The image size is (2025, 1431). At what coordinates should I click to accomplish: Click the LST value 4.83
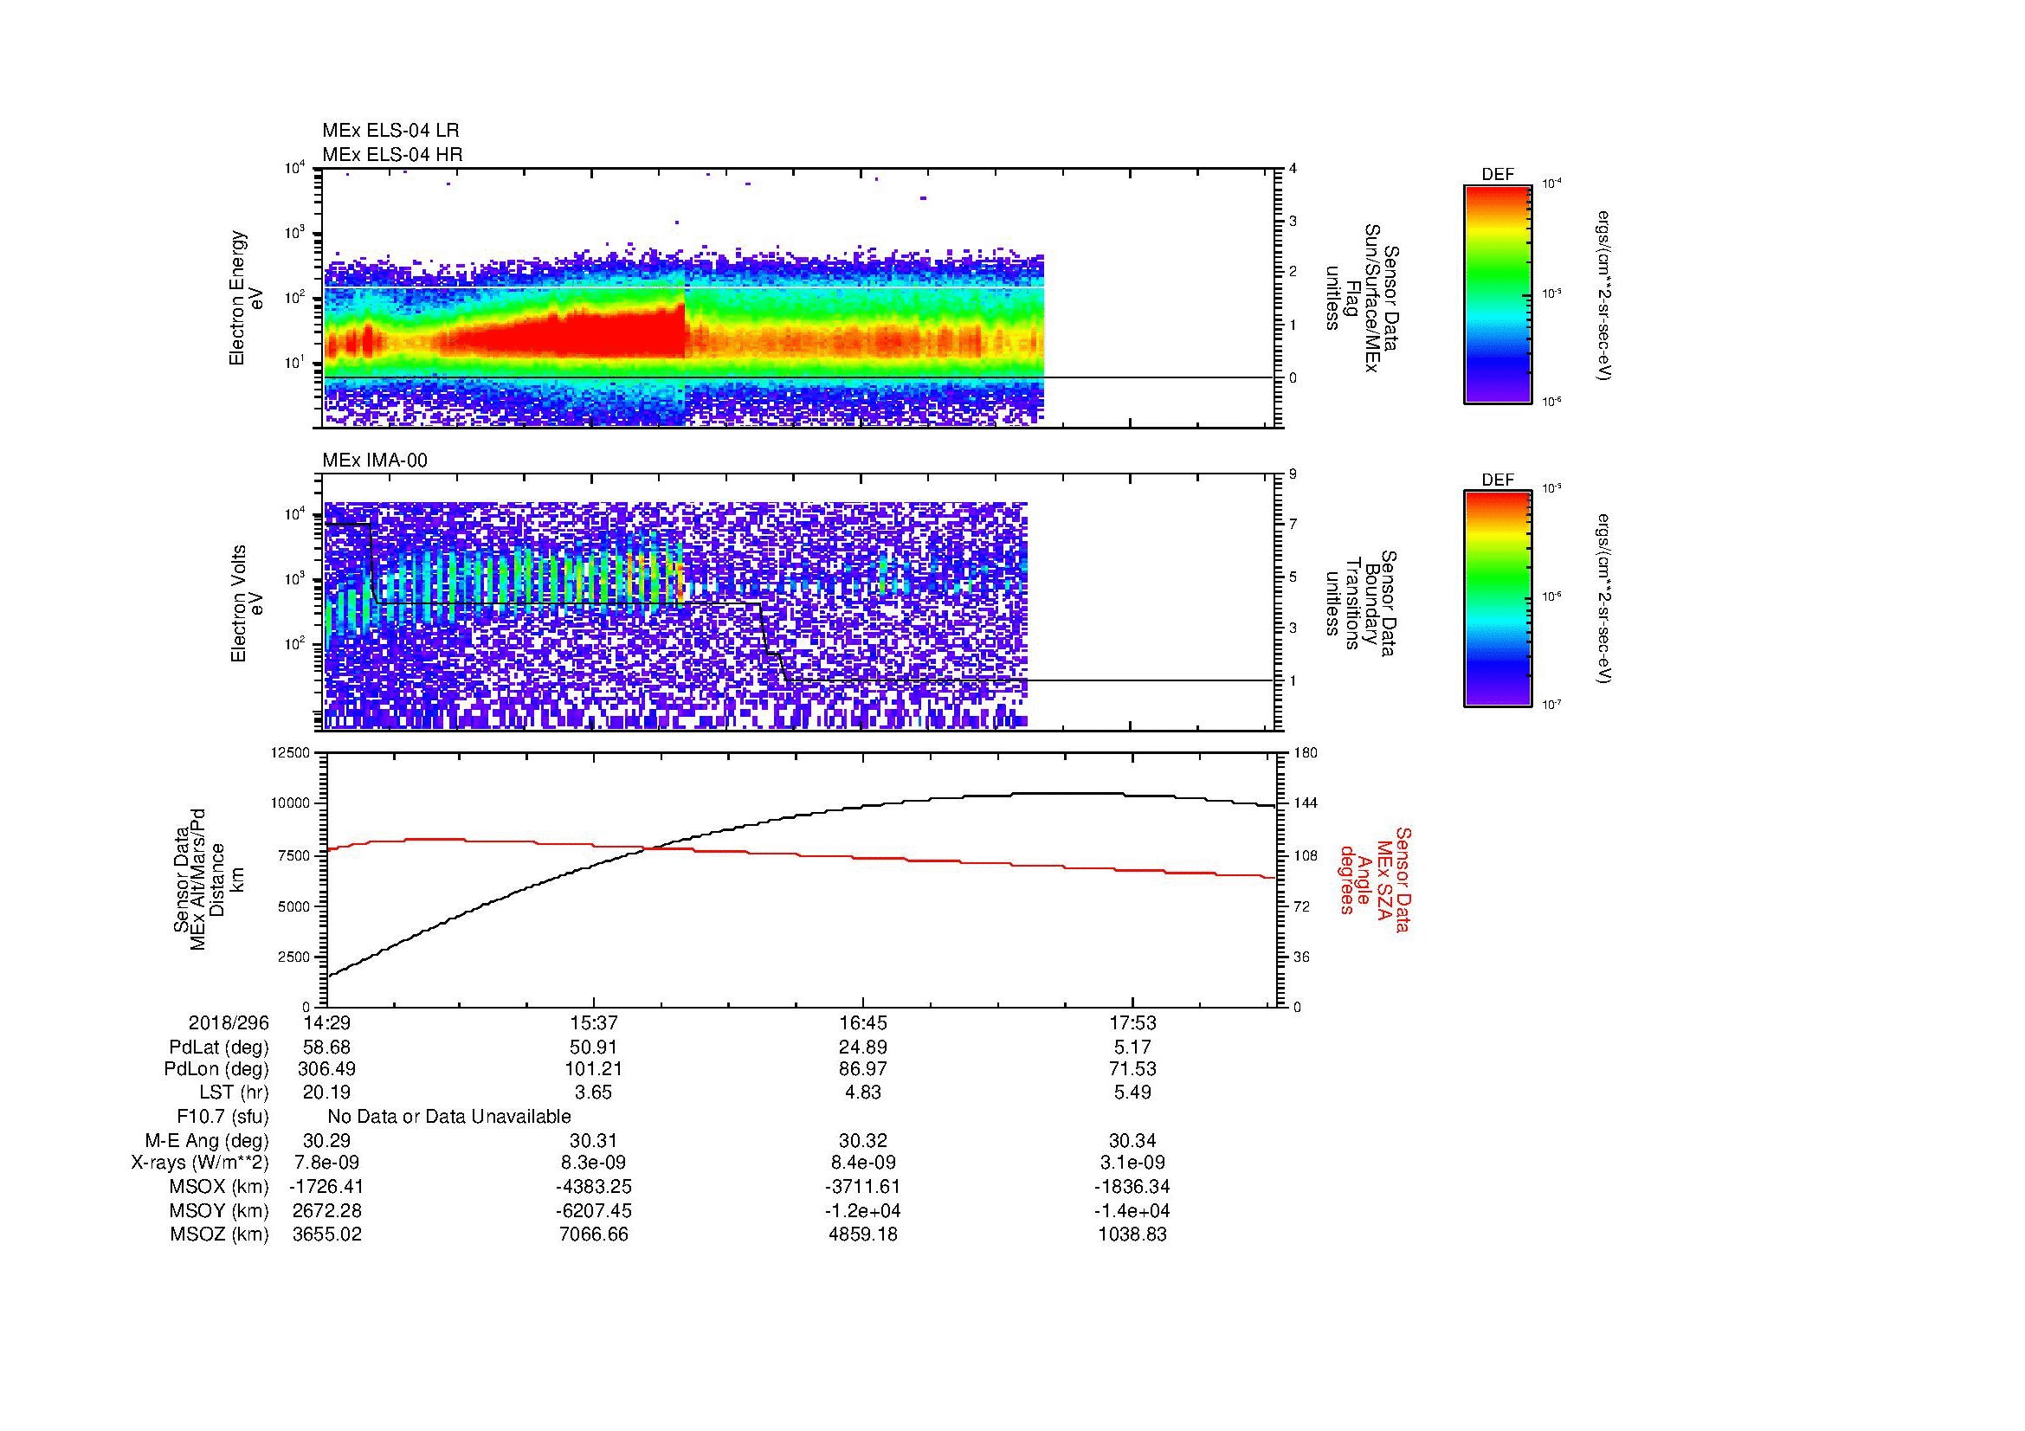[862, 1093]
